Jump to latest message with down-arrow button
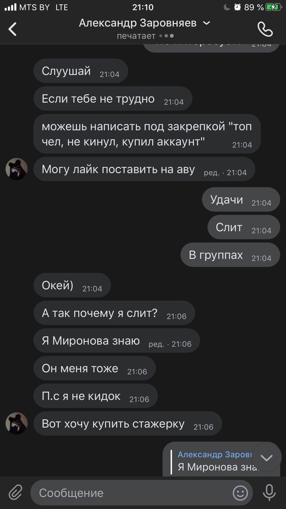 pos(267,457)
